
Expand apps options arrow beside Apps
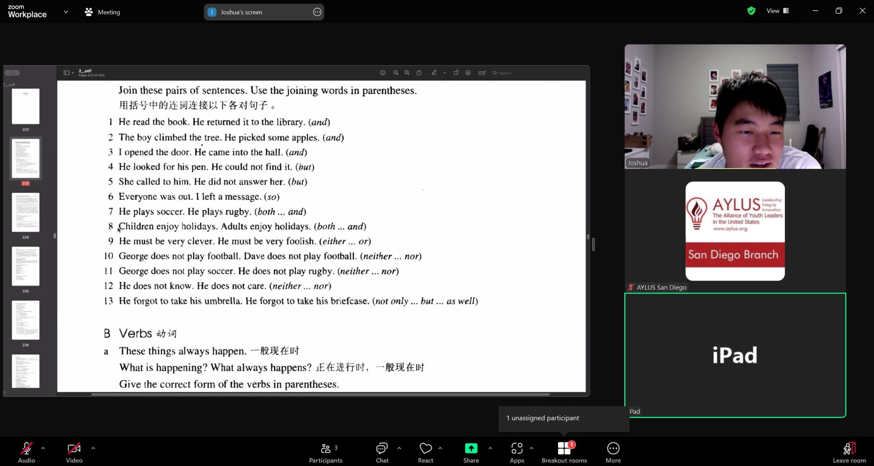531,448
